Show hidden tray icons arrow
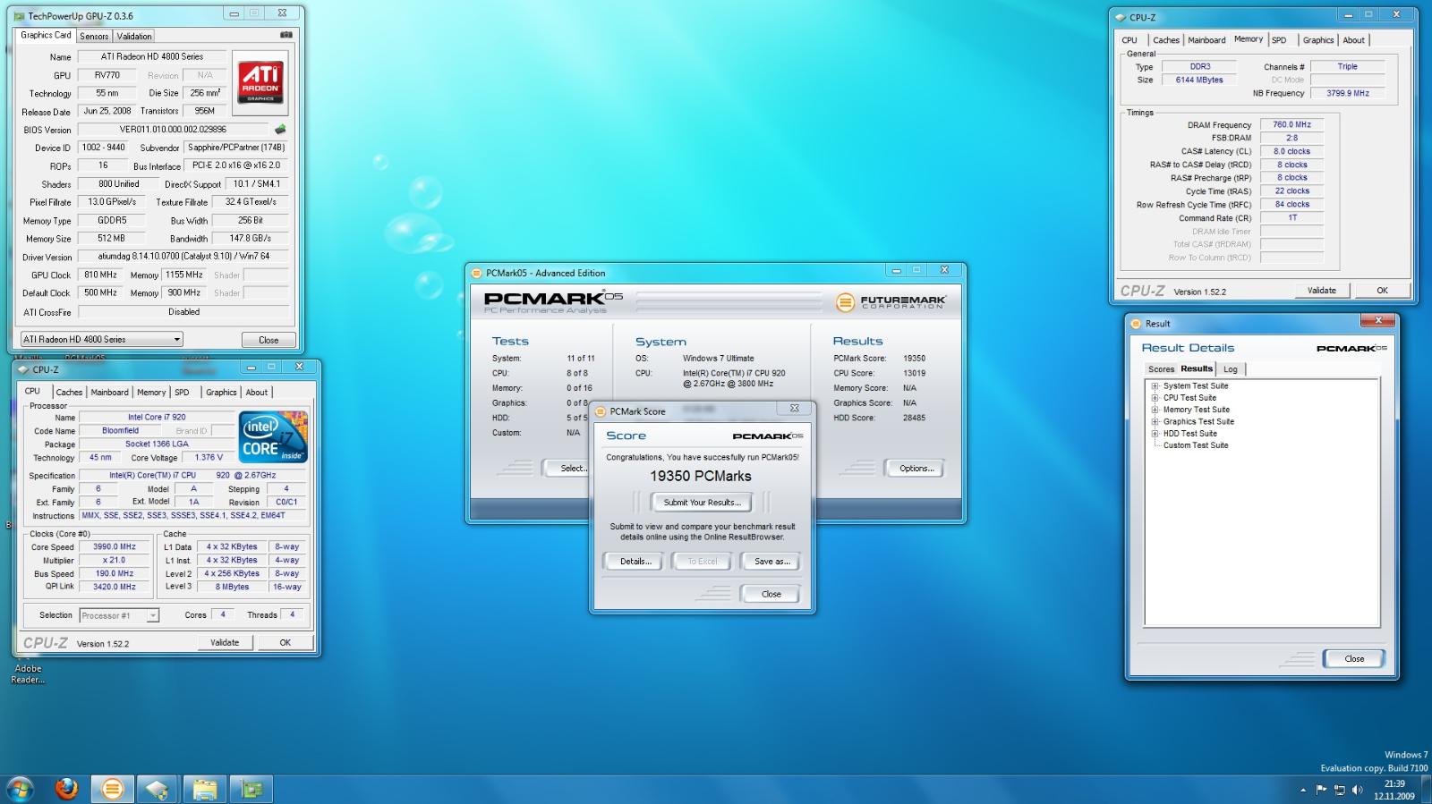 (x=1302, y=791)
